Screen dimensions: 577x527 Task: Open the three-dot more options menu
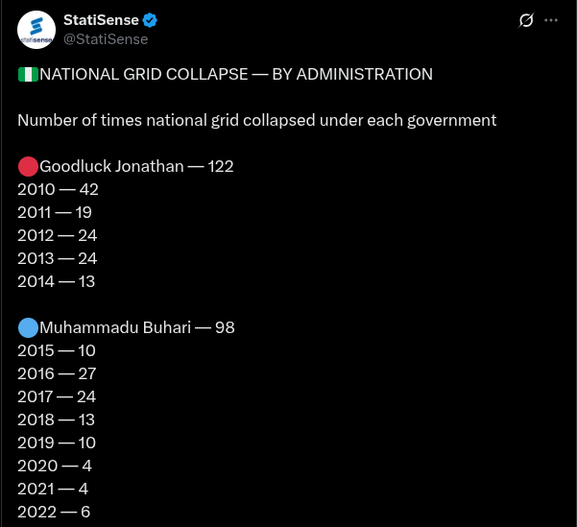[x=551, y=20]
